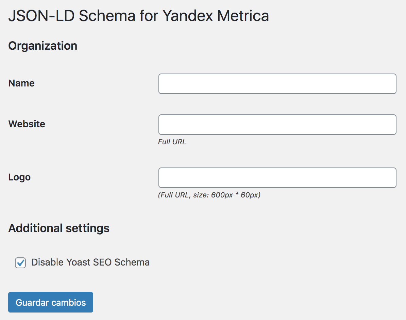Click 'JSON-LD' at the title start
Image resolution: width=406 pixels, height=320 pixels.
pos(41,16)
